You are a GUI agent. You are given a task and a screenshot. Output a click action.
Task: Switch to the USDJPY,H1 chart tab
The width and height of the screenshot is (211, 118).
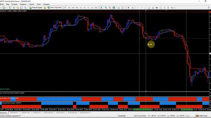(37, 113)
